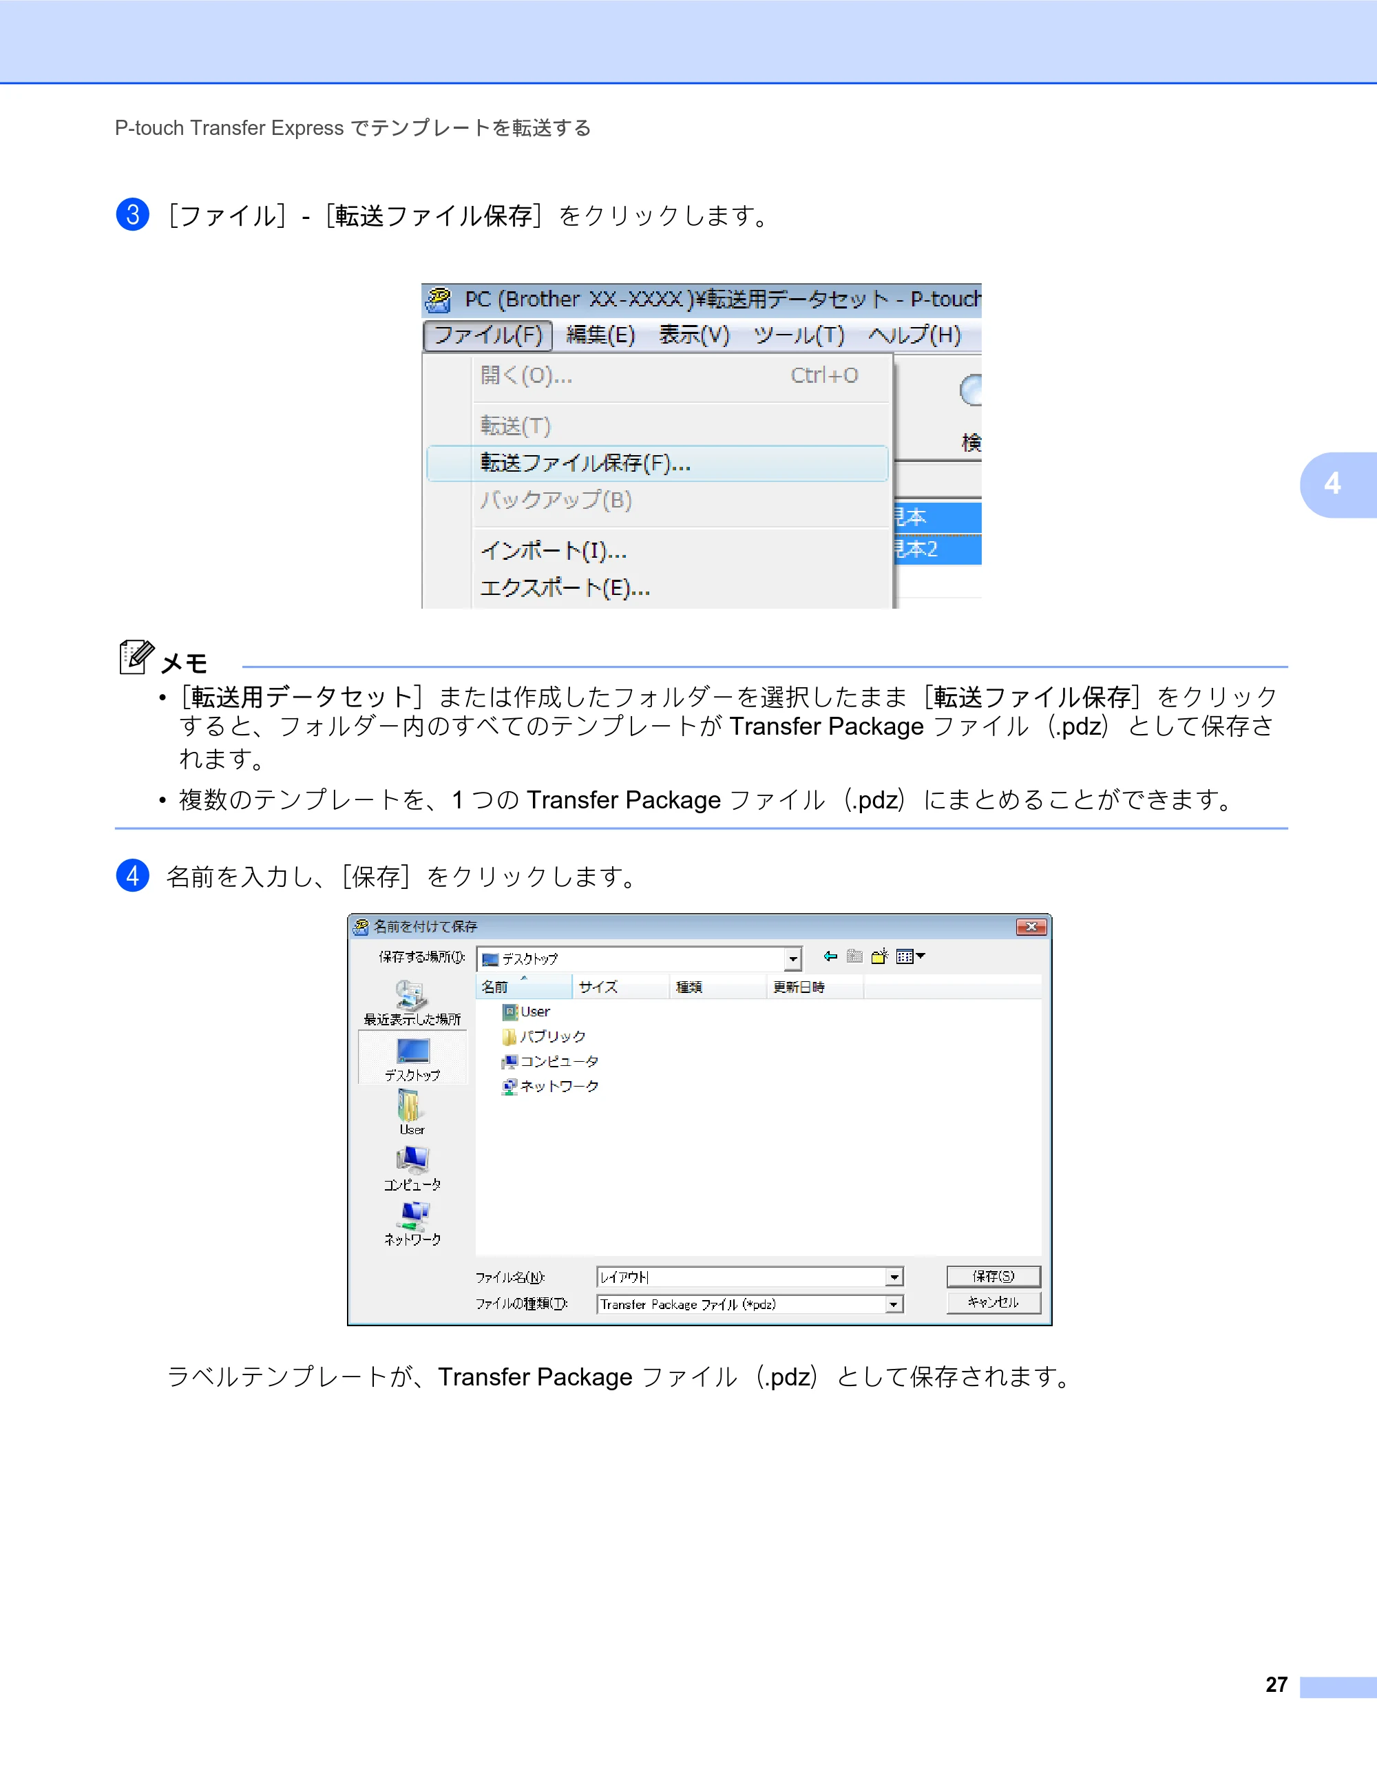Image resolution: width=1377 pixels, height=1780 pixels.
Task: Click the 保存(S) button
Action: coord(994,1277)
